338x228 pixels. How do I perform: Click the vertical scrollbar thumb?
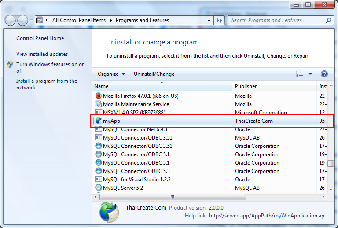331,163
